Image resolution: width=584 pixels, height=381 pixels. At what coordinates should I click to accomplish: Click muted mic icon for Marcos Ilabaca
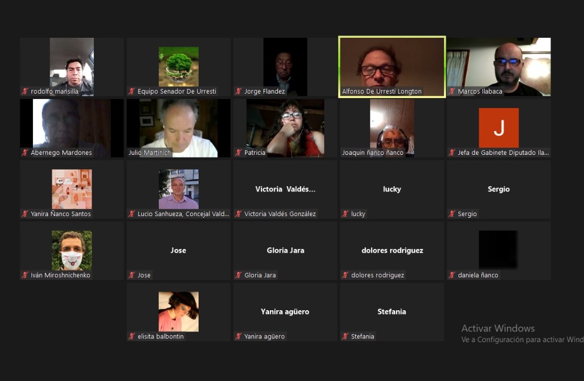pos(452,92)
